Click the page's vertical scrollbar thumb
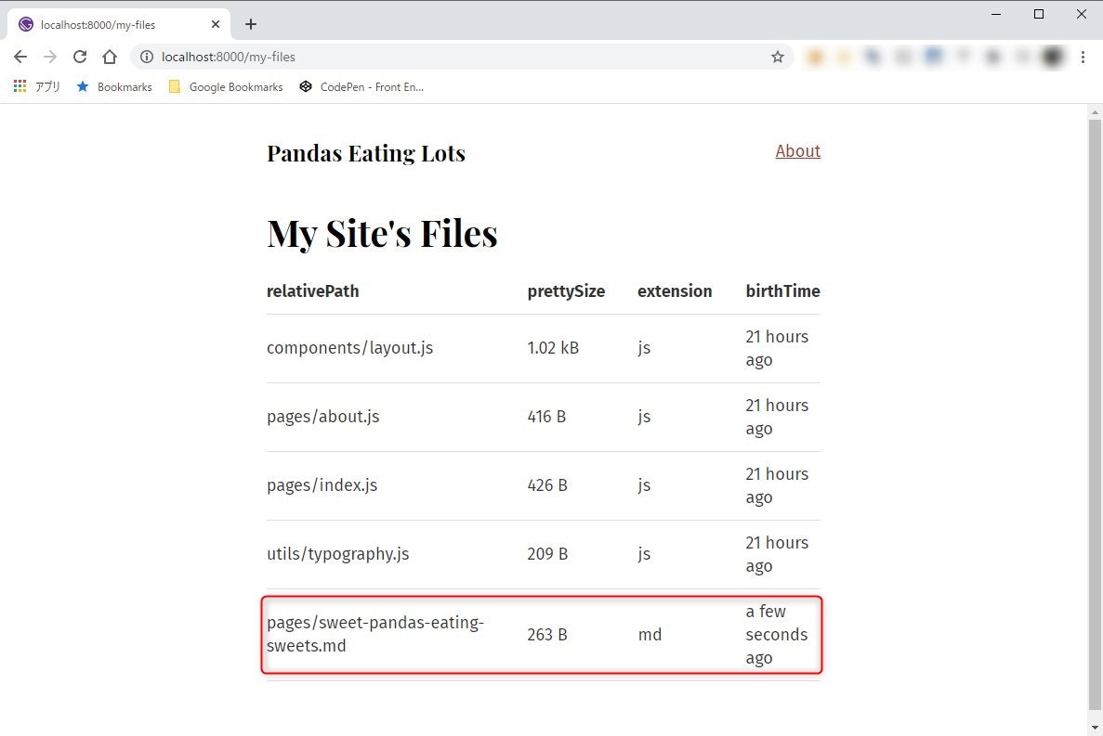The image size is (1103, 736). pos(1095,414)
